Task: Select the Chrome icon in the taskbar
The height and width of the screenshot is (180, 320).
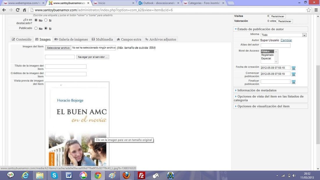Action: [x=98, y=175]
